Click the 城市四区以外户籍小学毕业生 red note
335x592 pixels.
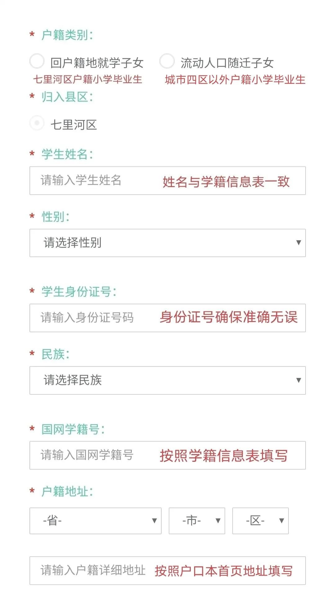coord(235,80)
